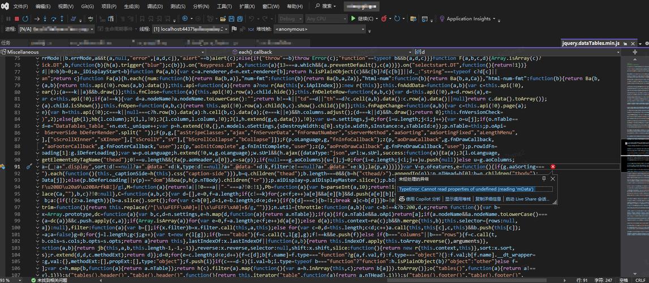Open the 视图(V) menu
The image size is (649, 283).
point(66,6)
